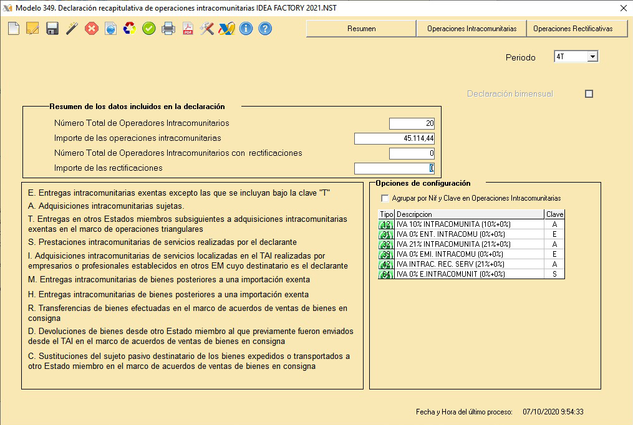
Task: Click the Descripcion column header
Action: (470, 214)
